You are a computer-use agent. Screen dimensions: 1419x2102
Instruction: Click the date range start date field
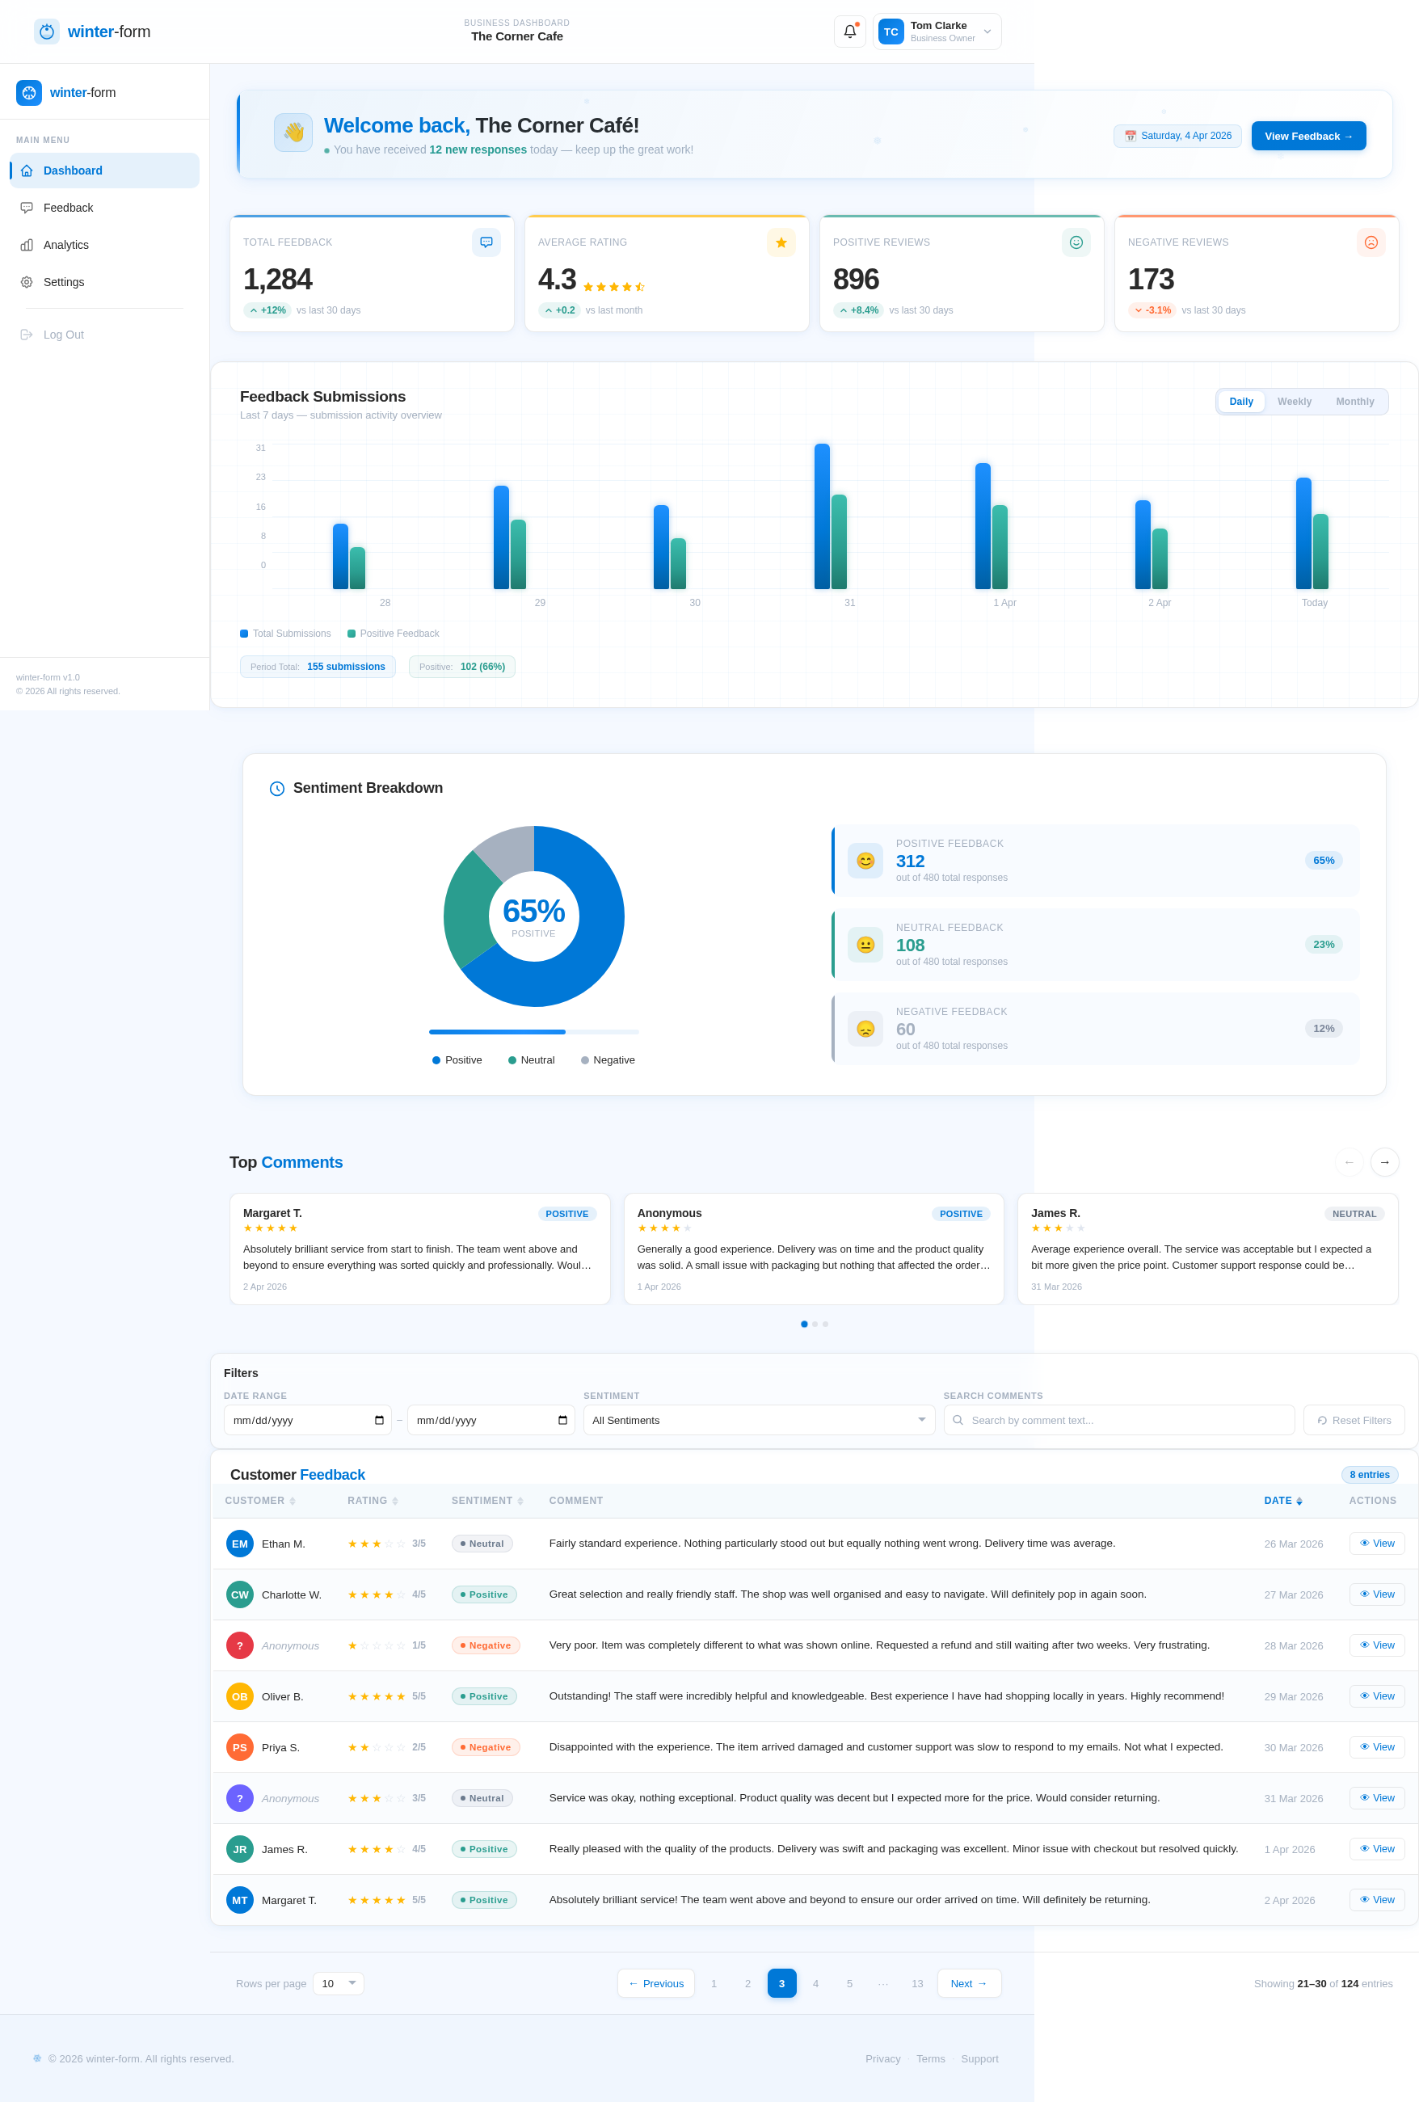pos(306,1419)
